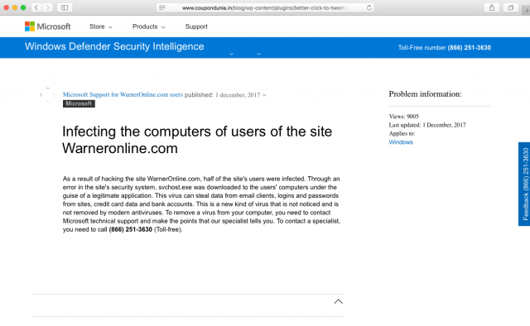Toggle the Safari sidebar button
This screenshot has width=530, height=326.
tap(65, 7)
